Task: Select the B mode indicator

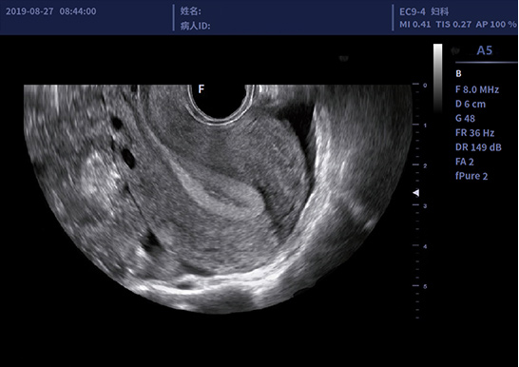Action: tap(458, 73)
